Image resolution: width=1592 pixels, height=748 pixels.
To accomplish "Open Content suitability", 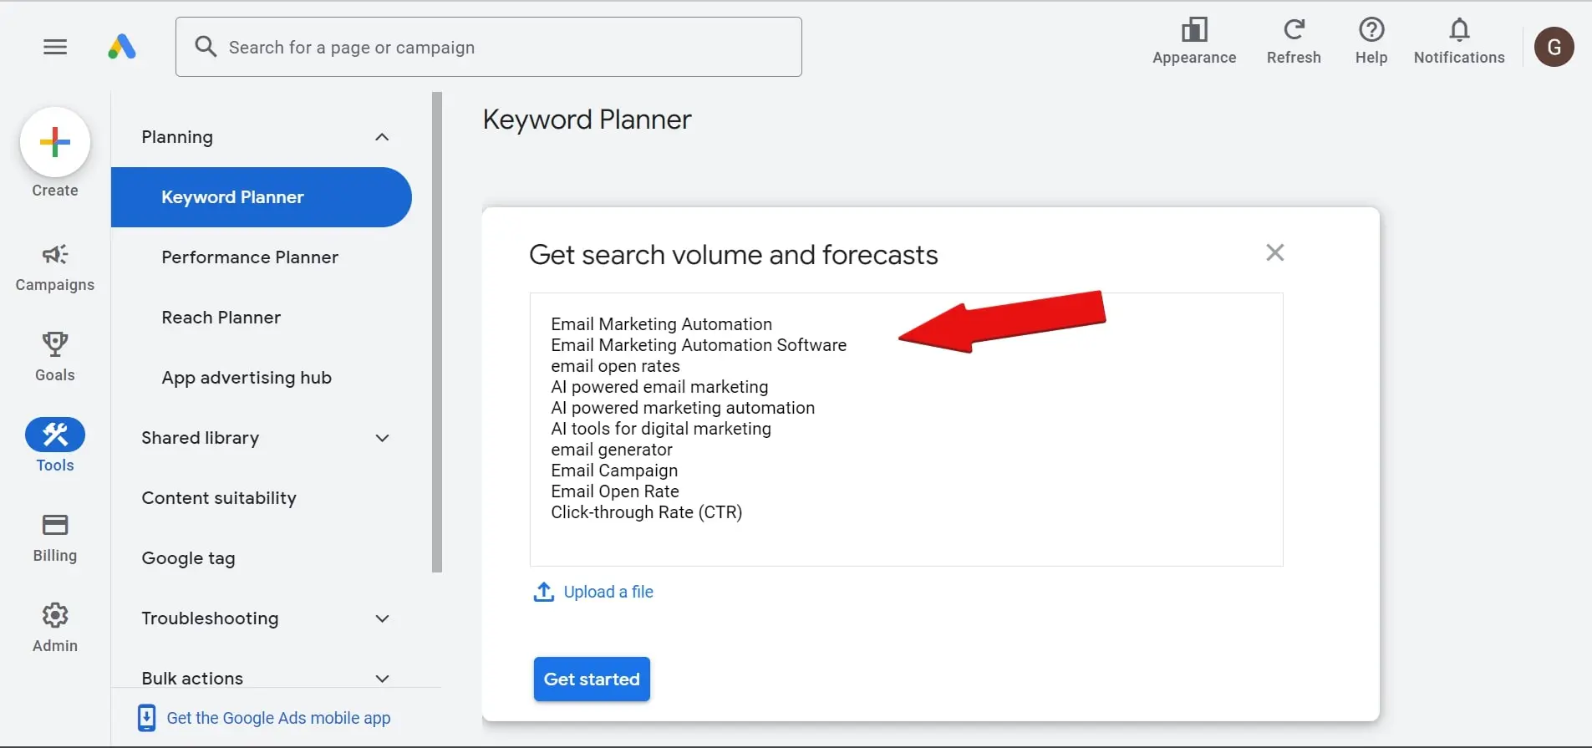I will 219,498.
